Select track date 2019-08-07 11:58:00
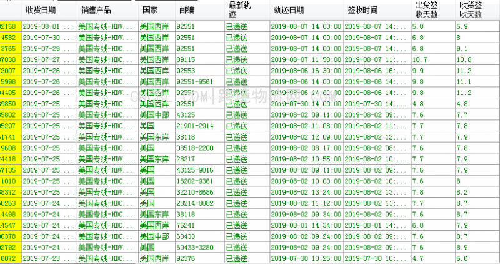The image size is (500, 264). [306, 59]
